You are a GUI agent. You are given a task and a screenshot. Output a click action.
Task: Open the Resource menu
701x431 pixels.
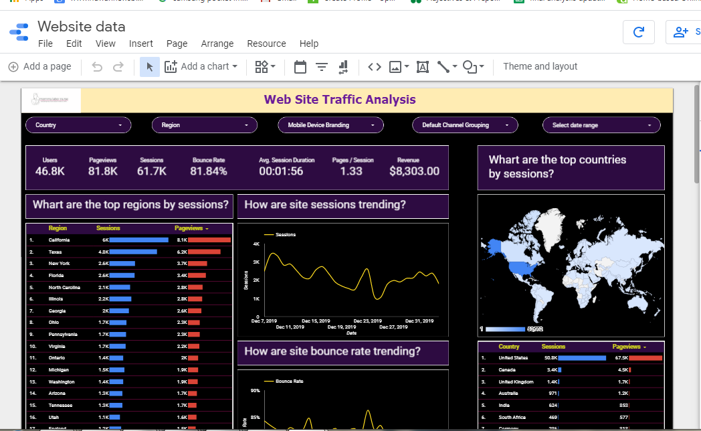pyautogui.click(x=266, y=44)
